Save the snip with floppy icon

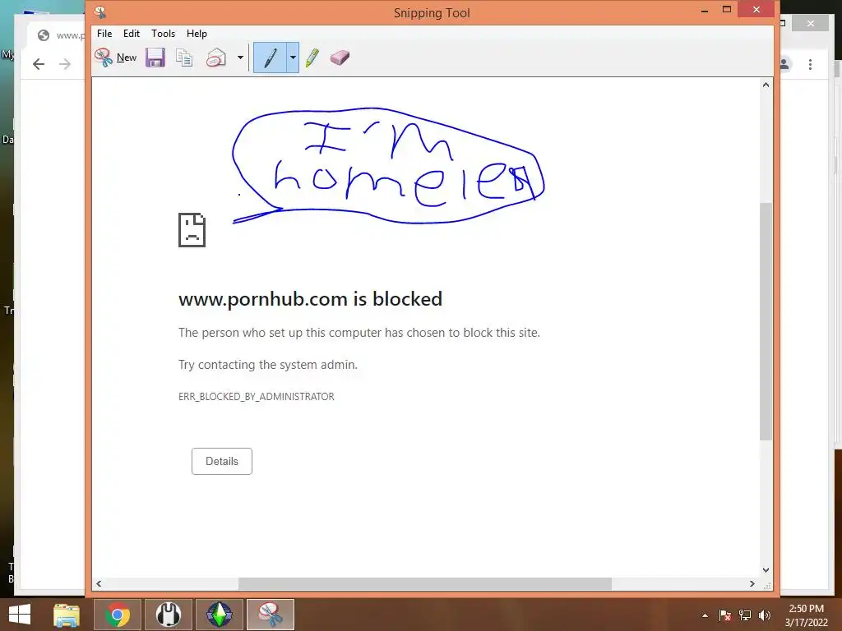155,58
